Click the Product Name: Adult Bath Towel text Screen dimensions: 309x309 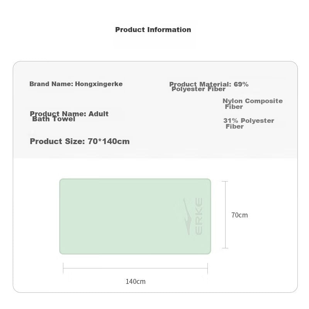pyautogui.click(x=69, y=116)
